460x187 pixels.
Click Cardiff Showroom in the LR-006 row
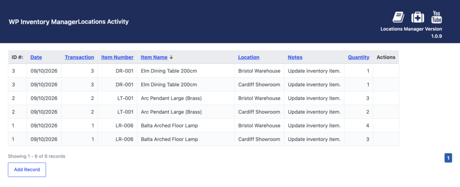pyautogui.click(x=259, y=139)
